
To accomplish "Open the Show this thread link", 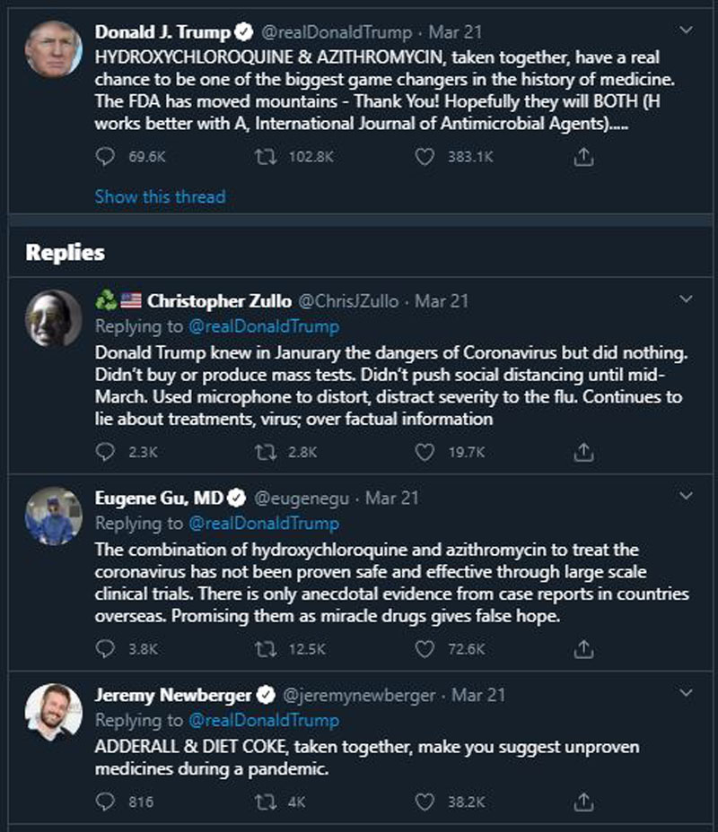I will 160,197.
